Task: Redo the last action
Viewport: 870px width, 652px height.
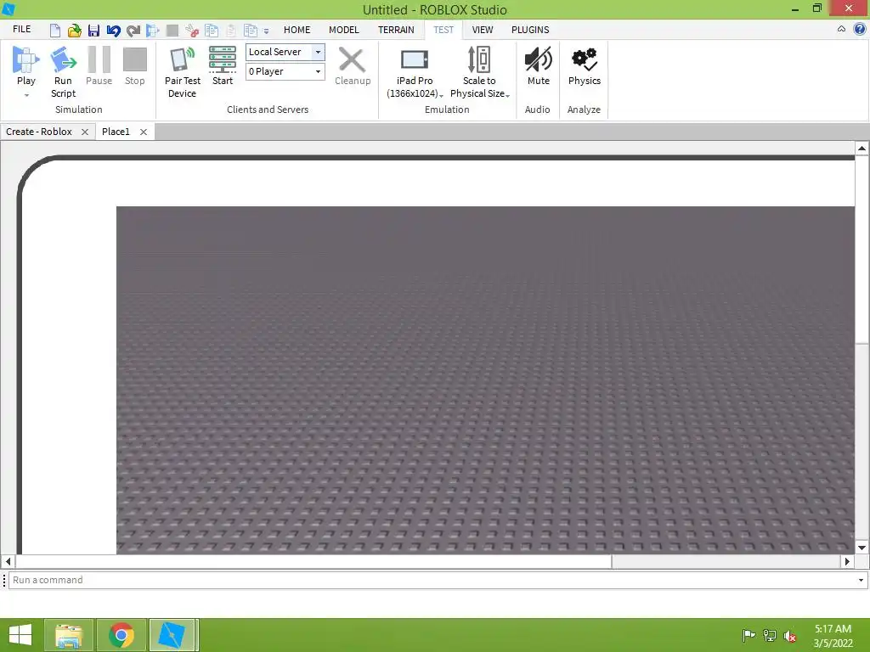Action: coord(133,30)
